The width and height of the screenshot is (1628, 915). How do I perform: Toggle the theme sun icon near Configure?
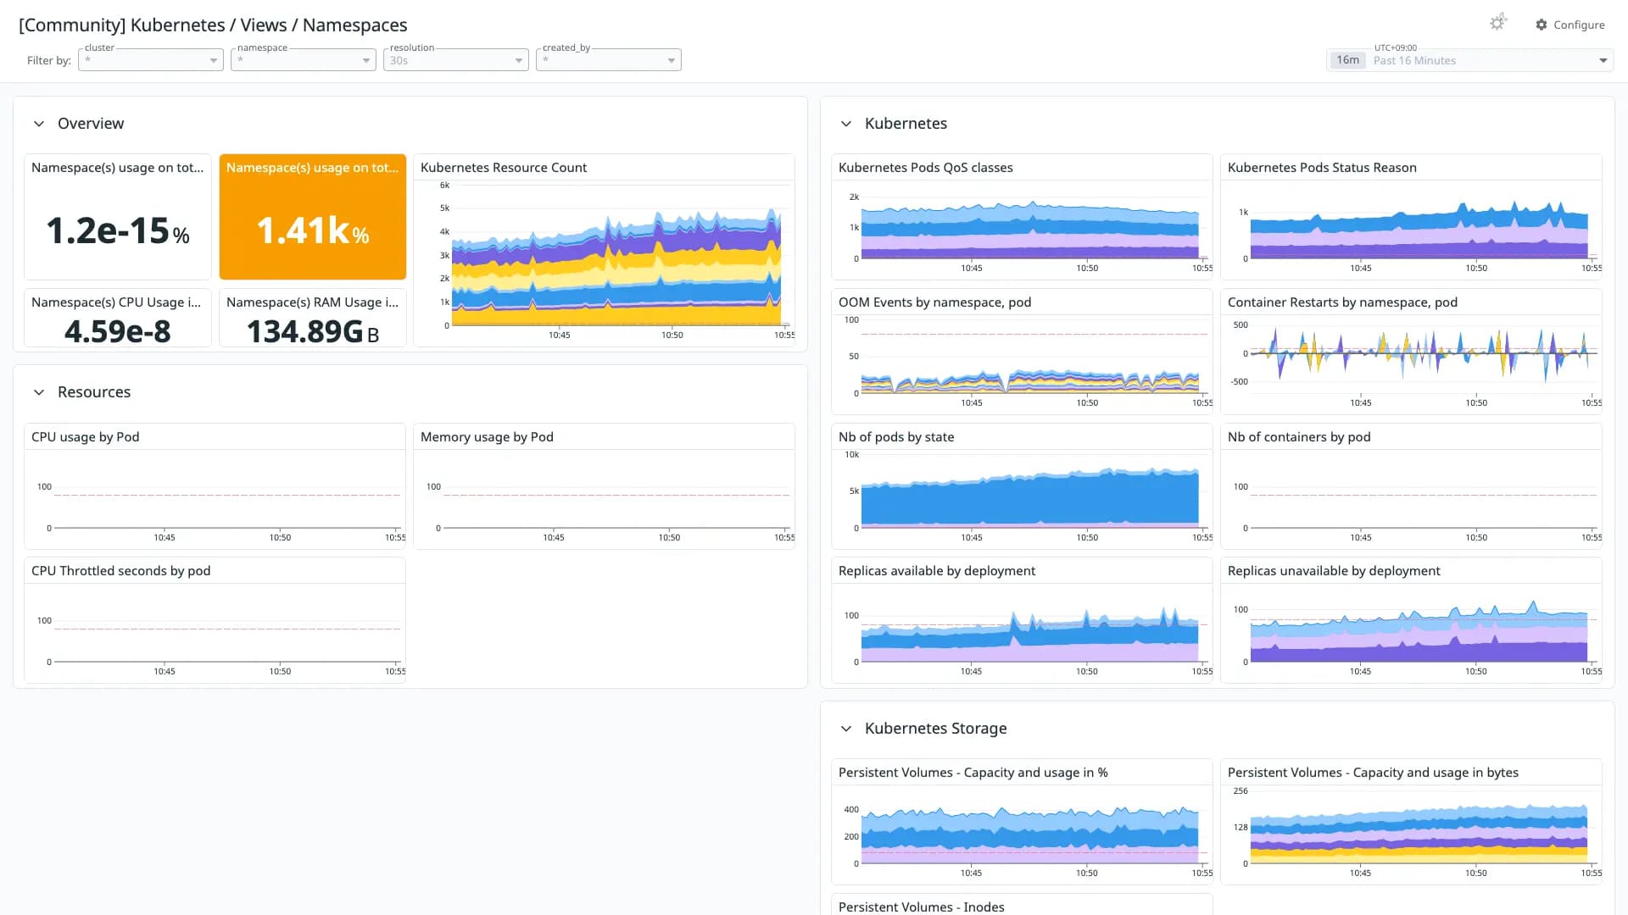point(1497,23)
